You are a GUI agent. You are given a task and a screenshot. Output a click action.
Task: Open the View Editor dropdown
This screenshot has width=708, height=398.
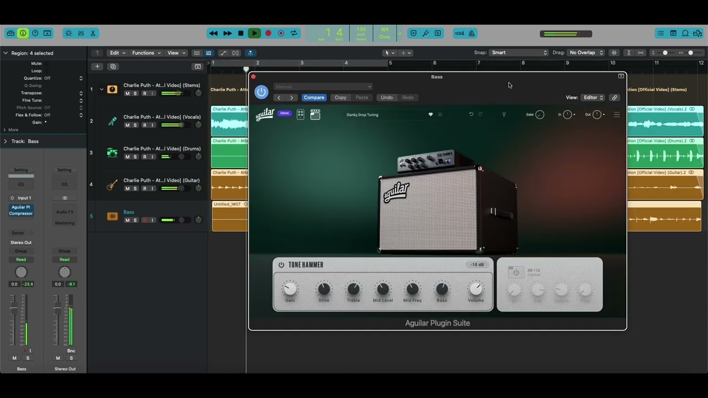click(593, 98)
